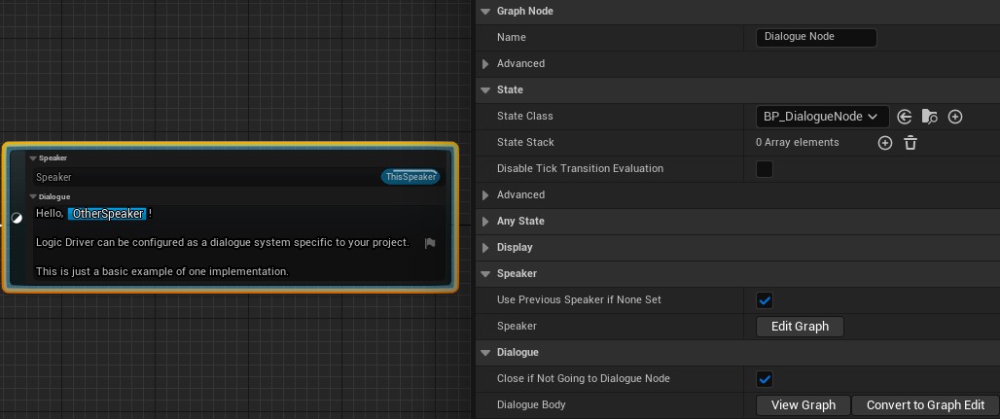This screenshot has width=1000, height=419.
Task: Toggle Close if Not Going to Dialogue Node
Action: pos(765,379)
